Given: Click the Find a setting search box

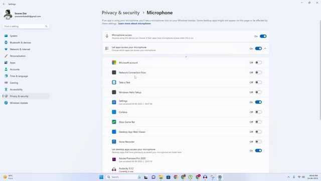Looking at the screenshot, I should tap(26, 26).
